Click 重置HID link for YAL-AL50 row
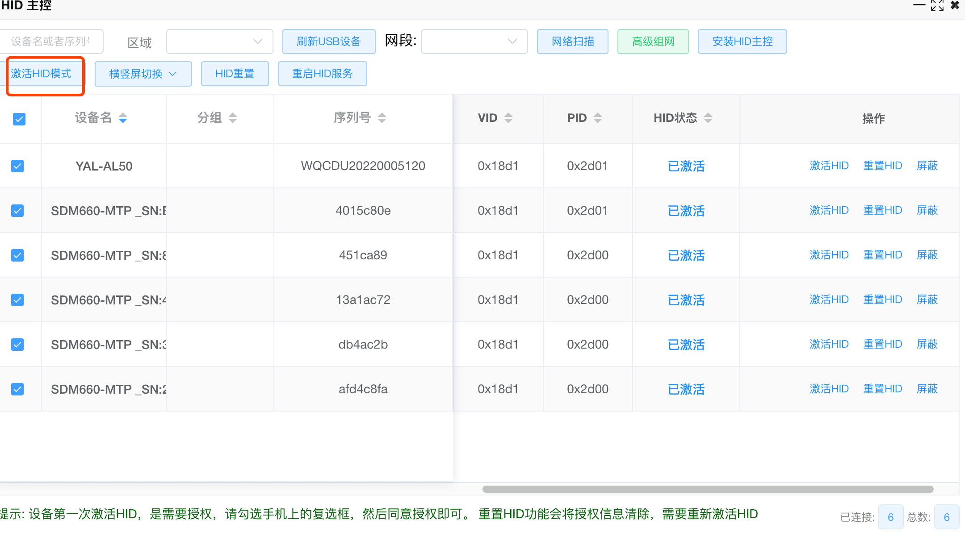This screenshot has width=965, height=549. (x=882, y=166)
